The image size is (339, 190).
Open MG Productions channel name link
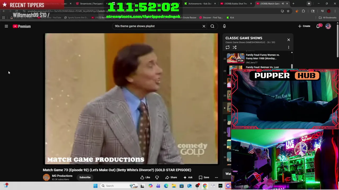62,176
